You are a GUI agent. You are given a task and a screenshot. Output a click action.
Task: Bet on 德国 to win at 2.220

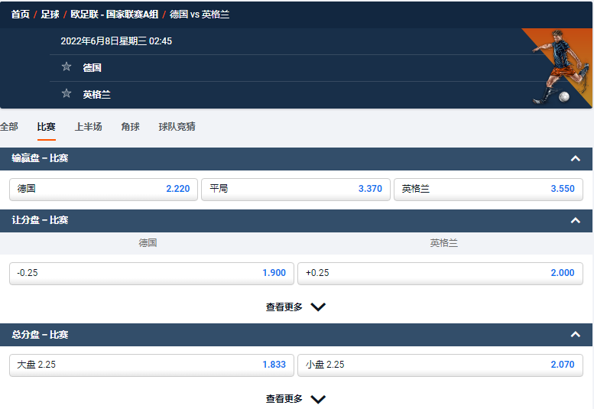[103, 189]
